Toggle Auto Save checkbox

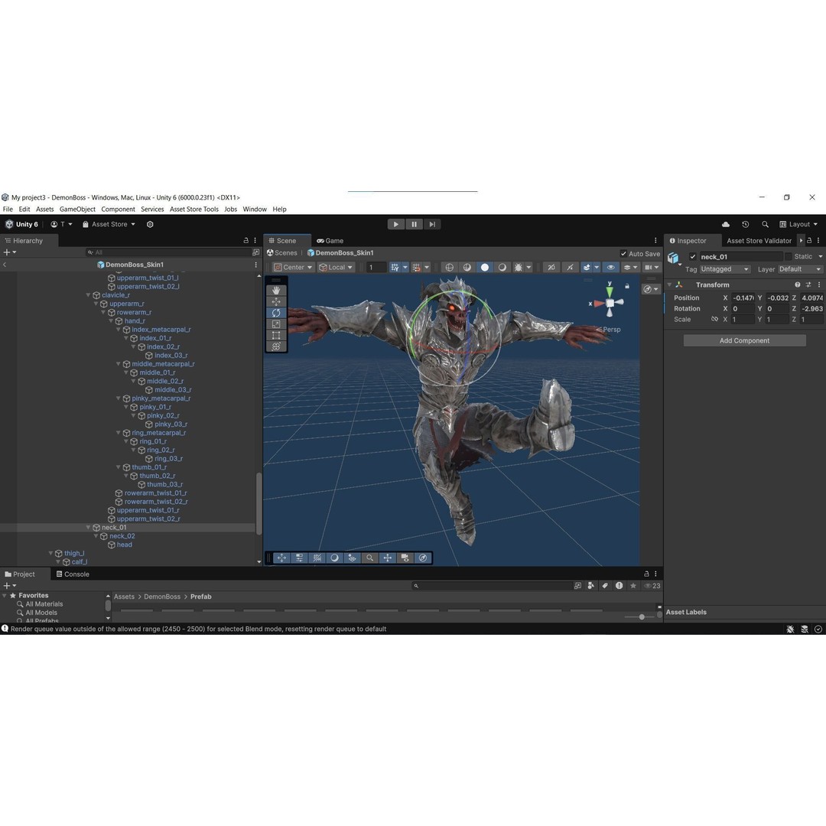(624, 253)
